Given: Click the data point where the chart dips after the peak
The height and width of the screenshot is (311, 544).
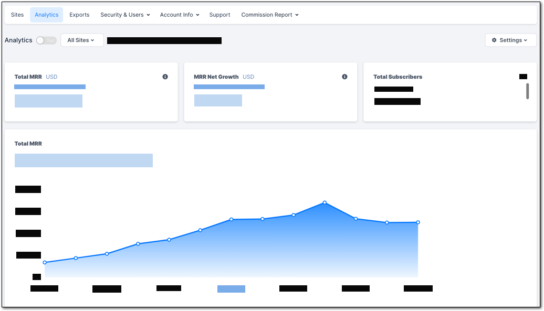Looking at the screenshot, I should pyautogui.click(x=356, y=219).
